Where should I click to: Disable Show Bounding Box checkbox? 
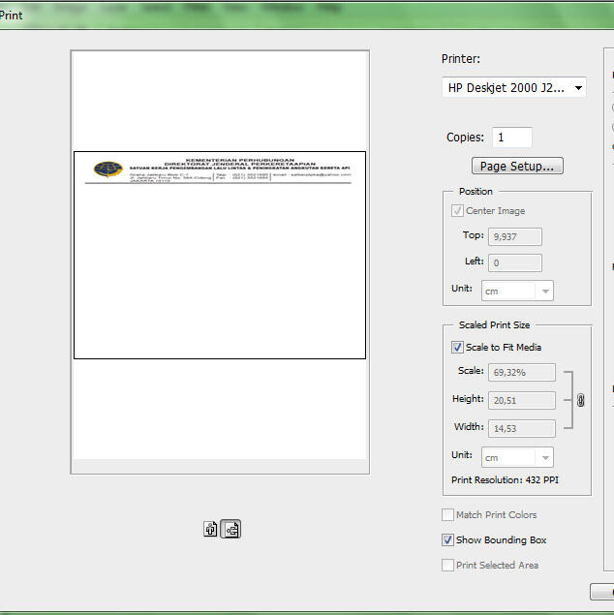(448, 540)
